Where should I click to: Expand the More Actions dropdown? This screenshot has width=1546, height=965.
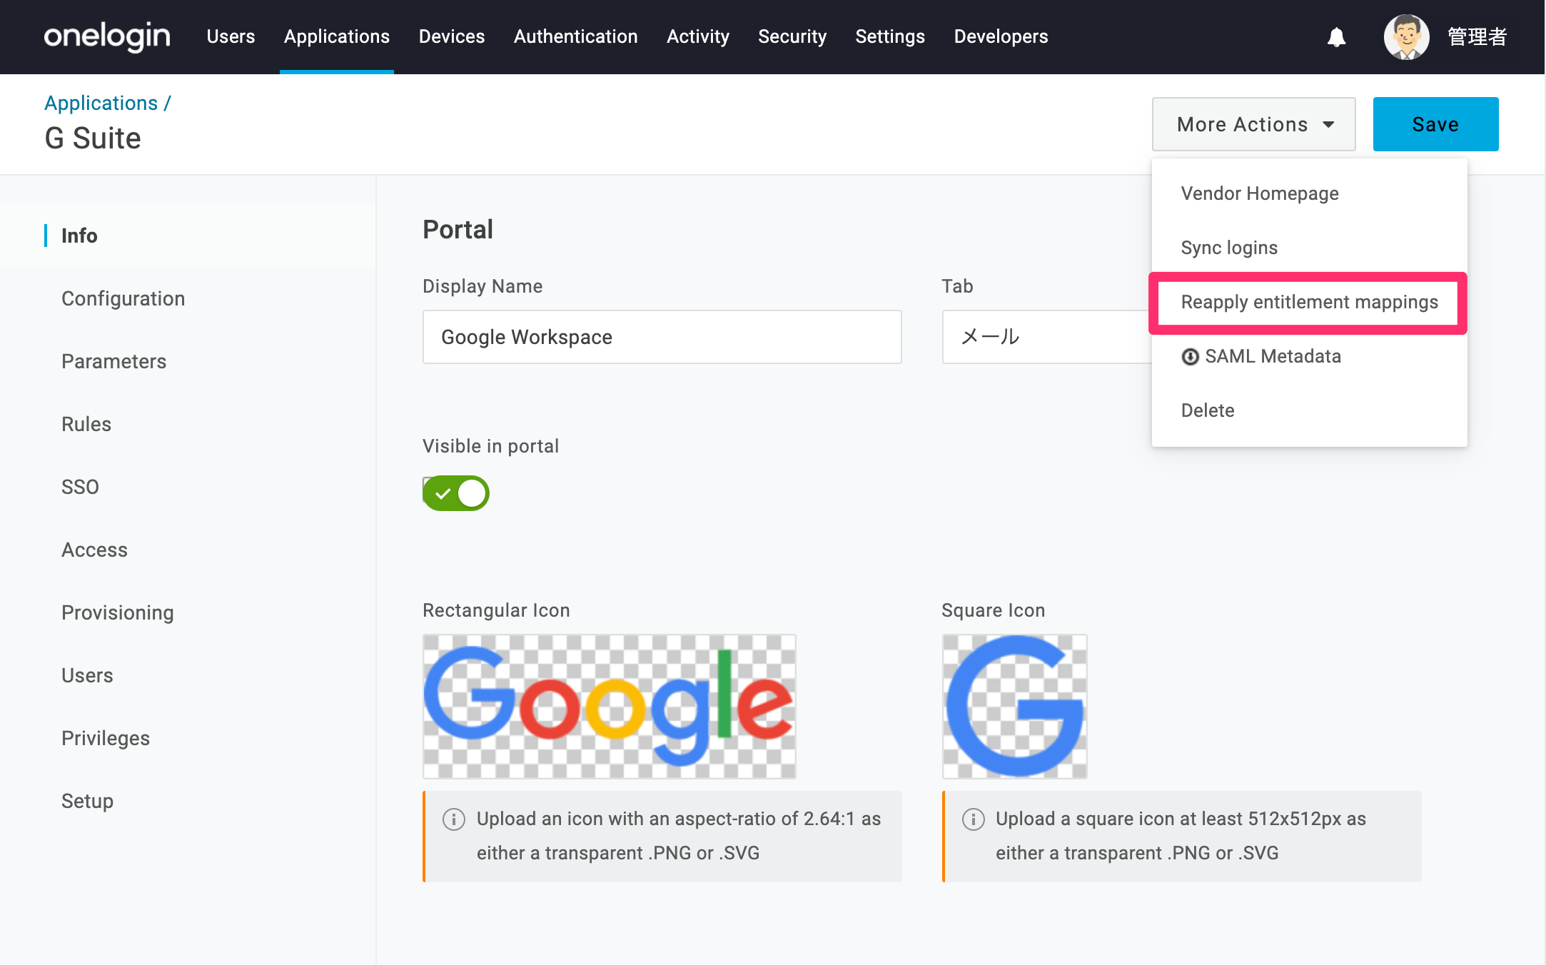click(x=1253, y=124)
